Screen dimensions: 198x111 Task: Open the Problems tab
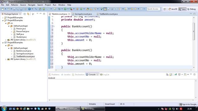click(x=54, y=75)
